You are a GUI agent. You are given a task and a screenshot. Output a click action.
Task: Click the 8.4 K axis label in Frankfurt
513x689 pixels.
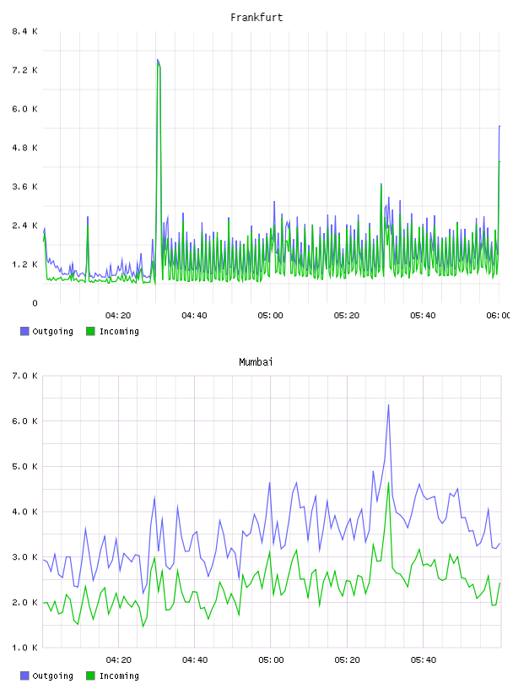coord(25,31)
